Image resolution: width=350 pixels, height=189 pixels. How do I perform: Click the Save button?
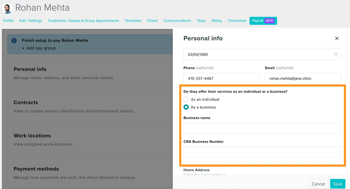337,184
